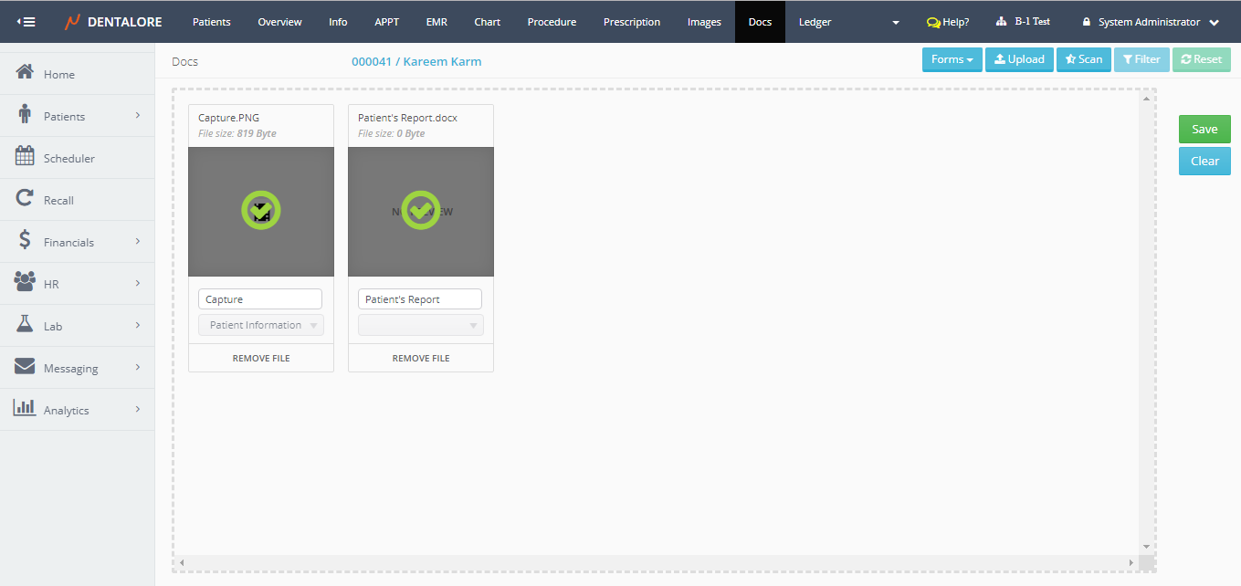Switch to the Prescription tab
This screenshot has height=586, width=1241.
632,22
